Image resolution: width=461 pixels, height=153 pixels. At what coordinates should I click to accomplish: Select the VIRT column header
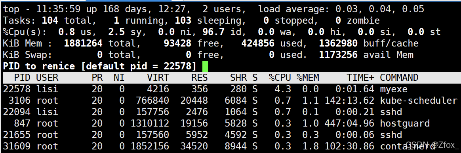coord(158,78)
